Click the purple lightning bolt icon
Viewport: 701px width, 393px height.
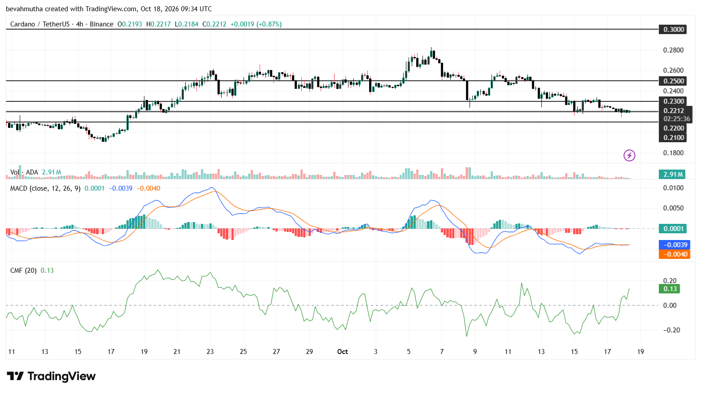(629, 156)
